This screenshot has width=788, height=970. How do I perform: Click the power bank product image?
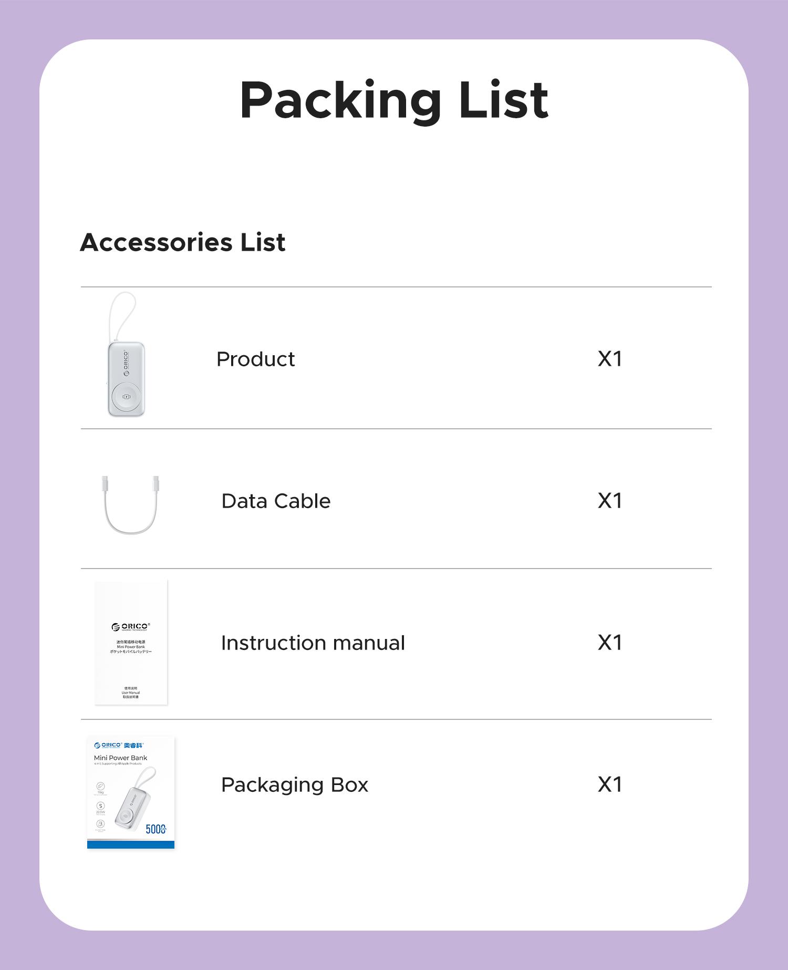(126, 378)
